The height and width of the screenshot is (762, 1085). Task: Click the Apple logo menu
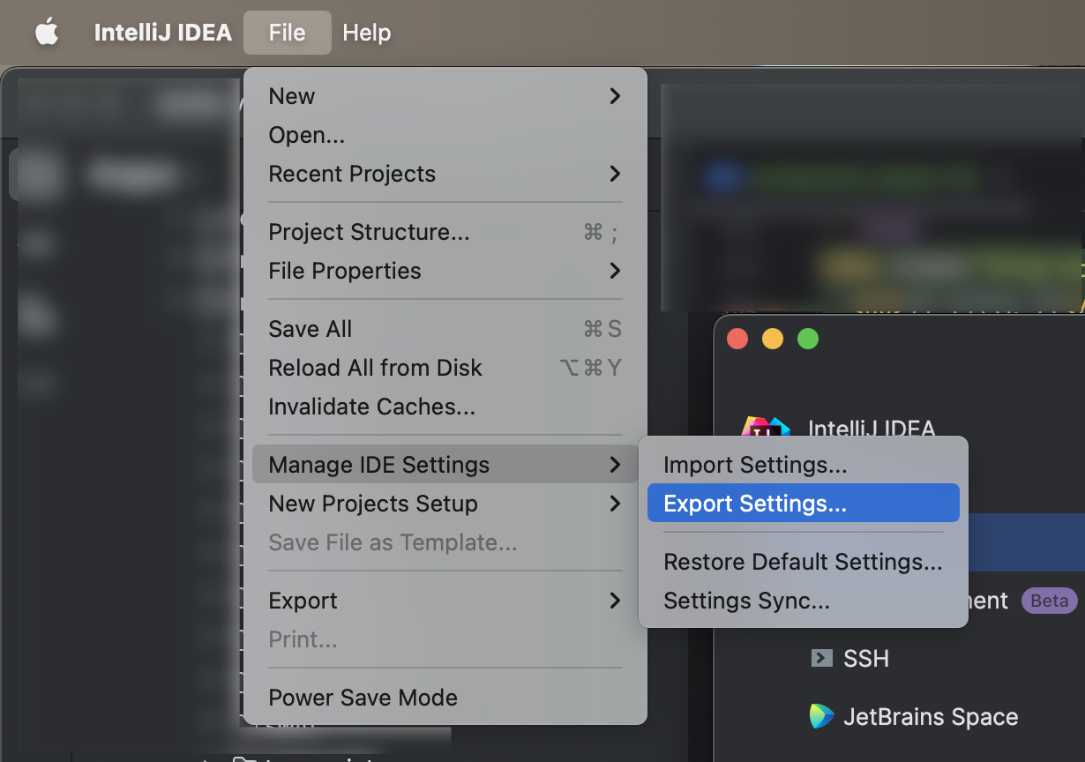point(46,33)
